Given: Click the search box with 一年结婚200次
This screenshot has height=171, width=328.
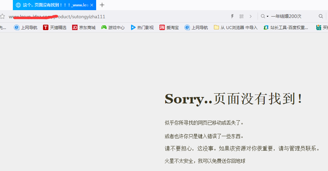Looking at the screenshot, I should coord(291,16).
